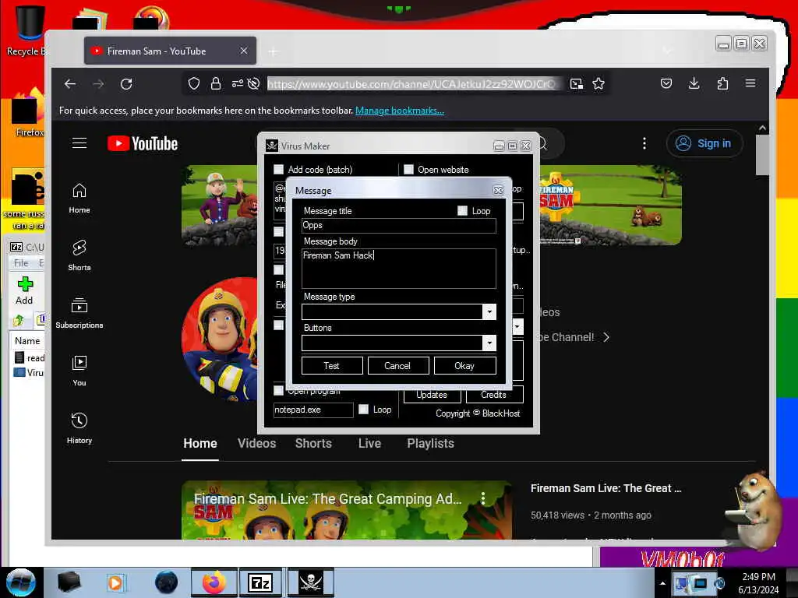Click the Message body text area
Screen dimensions: 798x598
pos(398,269)
